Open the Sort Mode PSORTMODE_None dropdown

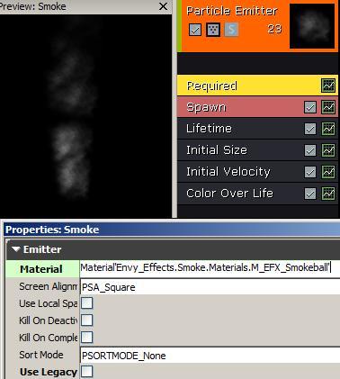tap(210, 356)
